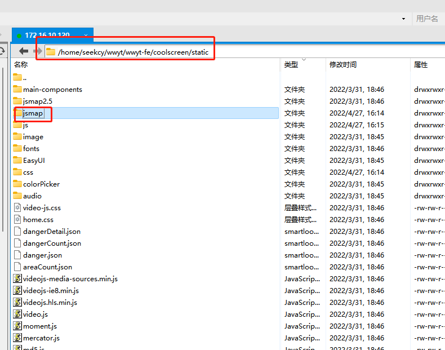Click the smartloo... type of danger.json
Viewport: 445px width, 350px height.
click(301, 255)
